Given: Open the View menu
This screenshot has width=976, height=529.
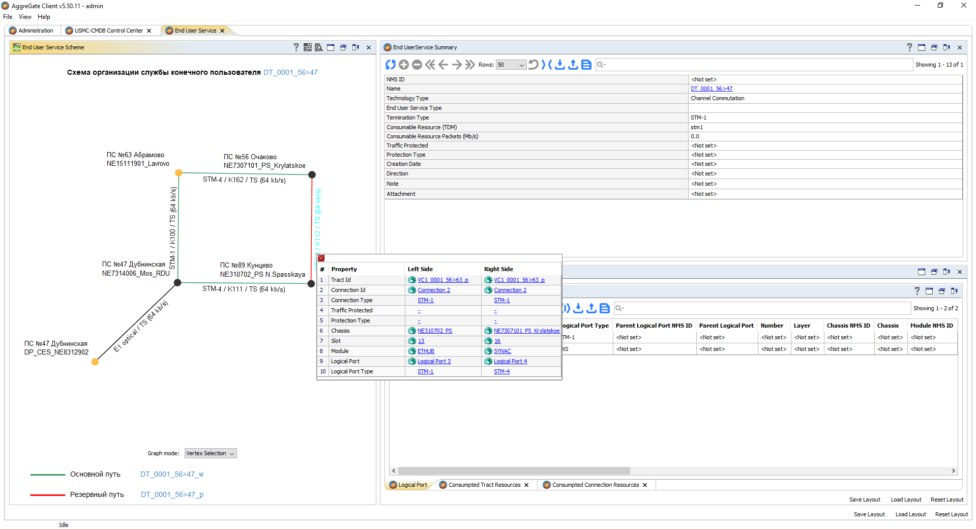Looking at the screenshot, I should coord(25,17).
